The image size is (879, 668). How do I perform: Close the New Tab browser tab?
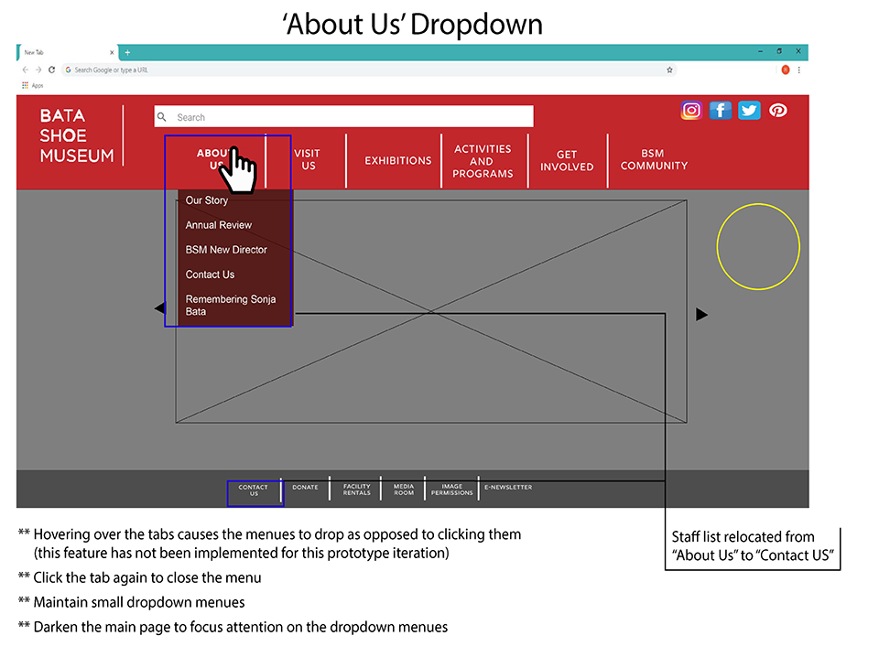[112, 52]
